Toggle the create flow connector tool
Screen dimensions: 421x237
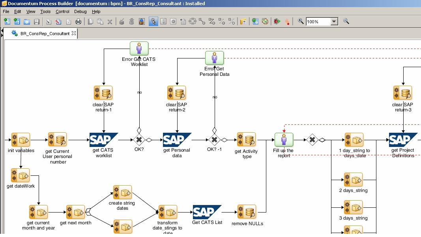click(x=202, y=22)
